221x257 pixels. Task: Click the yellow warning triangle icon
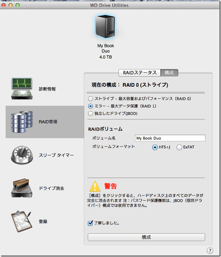[x=95, y=186]
